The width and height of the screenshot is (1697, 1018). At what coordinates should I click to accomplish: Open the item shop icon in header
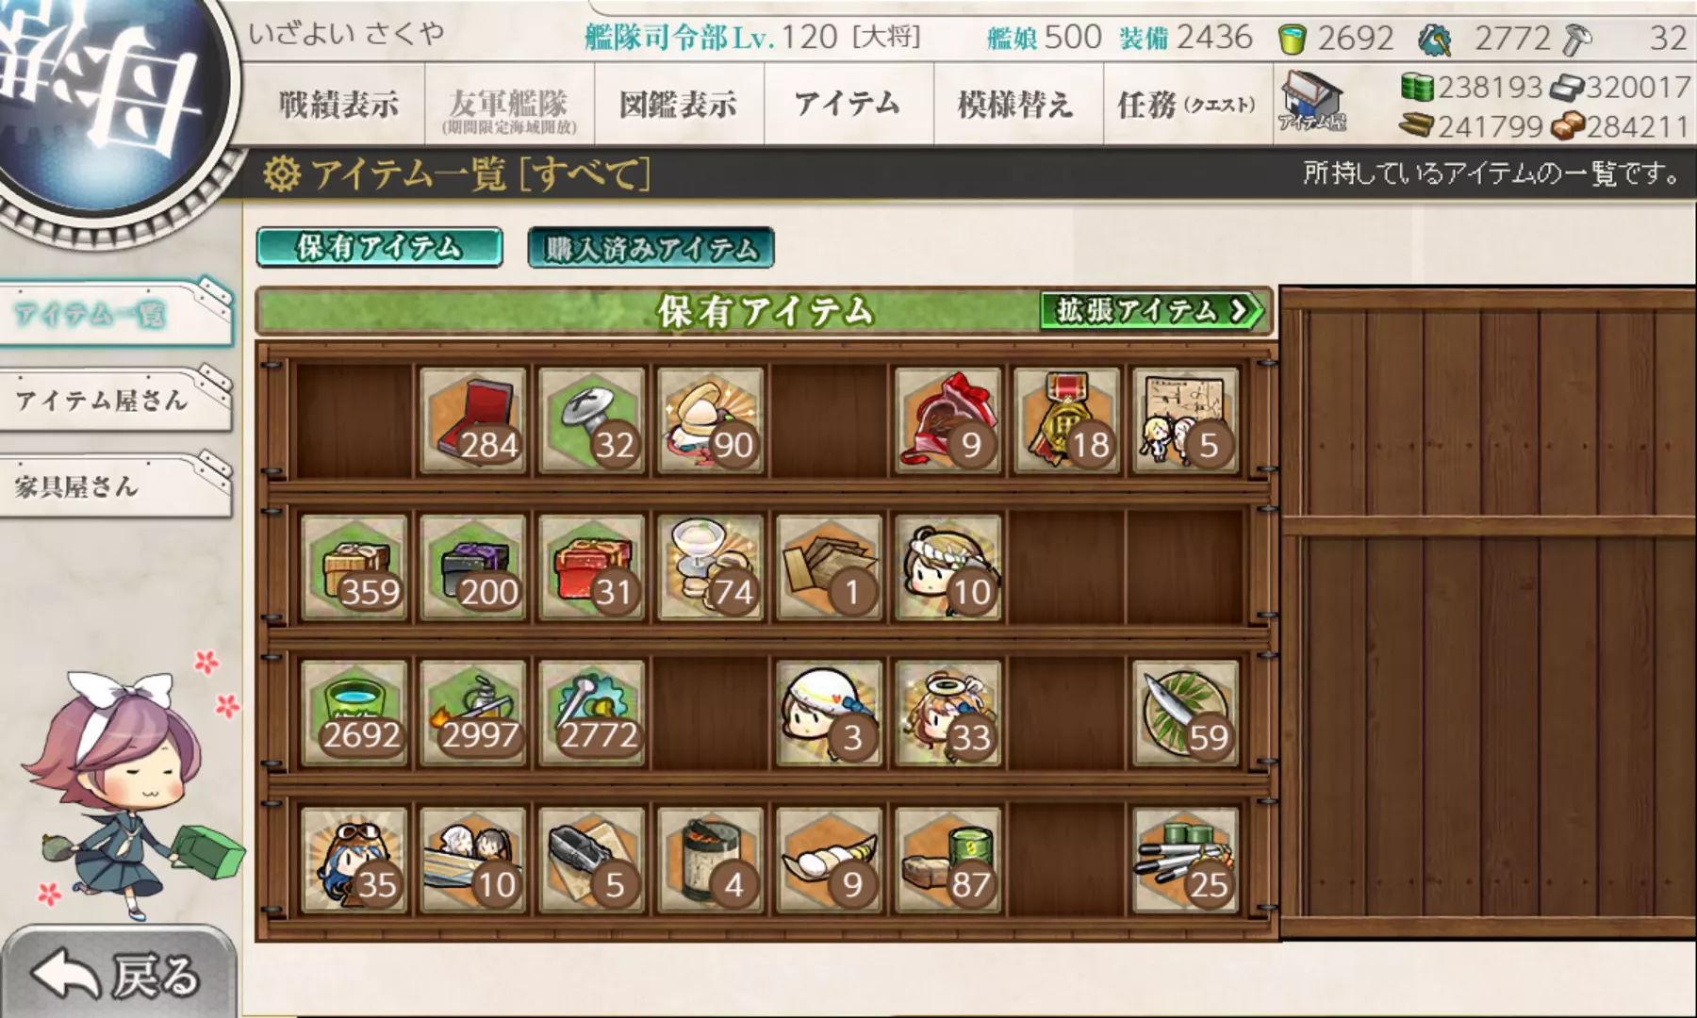1312,102
